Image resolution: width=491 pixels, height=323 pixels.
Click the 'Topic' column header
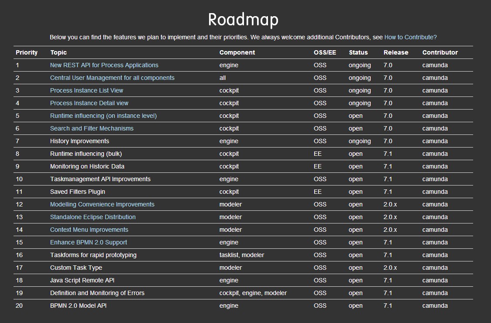(x=58, y=52)
